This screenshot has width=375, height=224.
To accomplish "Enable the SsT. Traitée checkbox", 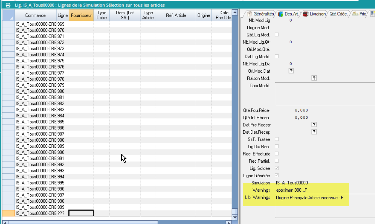I will tap(277, 139).
